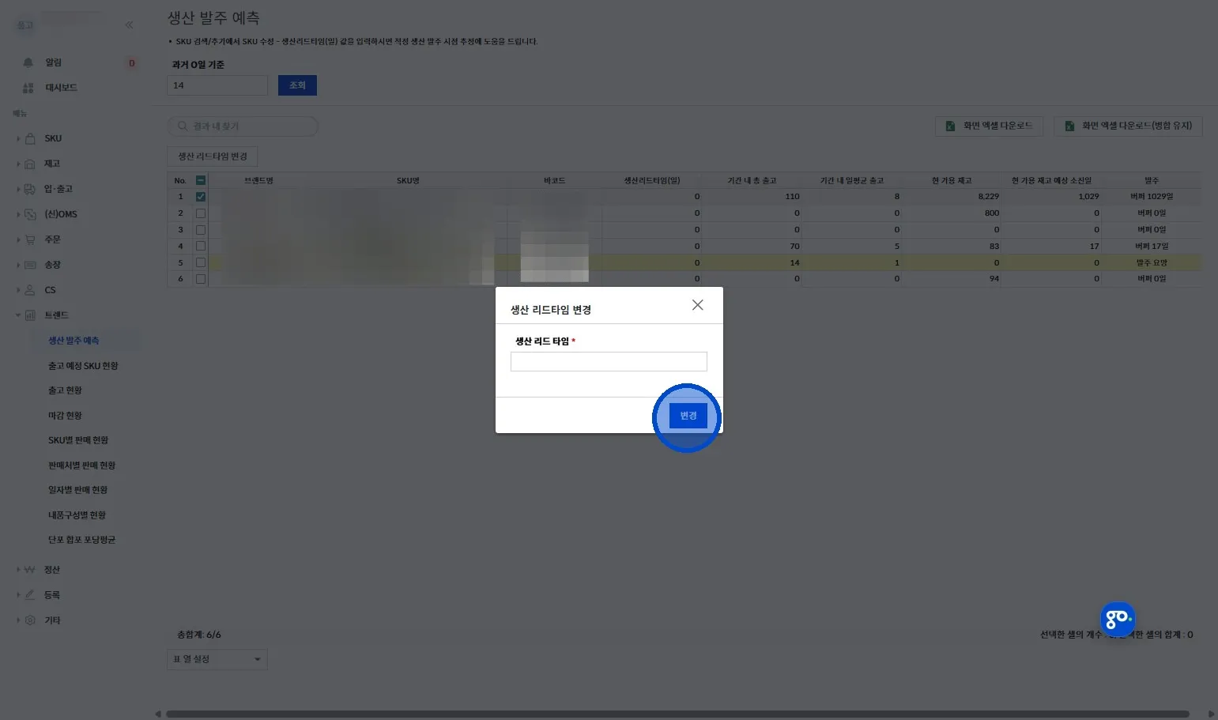This screenshot has width=1218, height=720.
Task: Collapse the sidebar with the double-chevron icon
Action: [x=129, y=25]
